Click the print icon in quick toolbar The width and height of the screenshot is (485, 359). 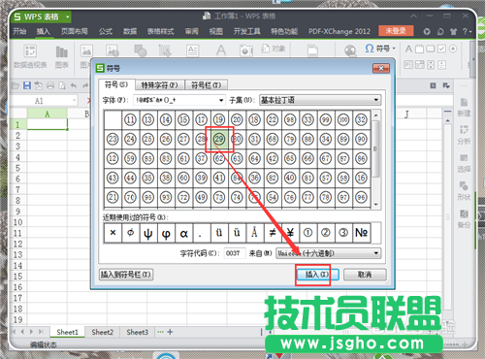(50, 85)
